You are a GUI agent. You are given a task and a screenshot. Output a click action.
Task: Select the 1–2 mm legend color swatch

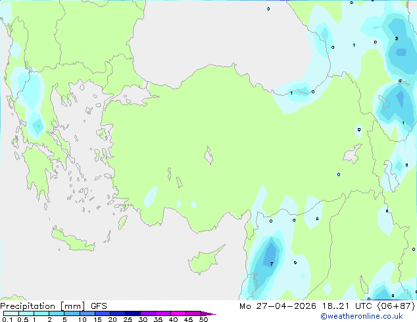41,313
